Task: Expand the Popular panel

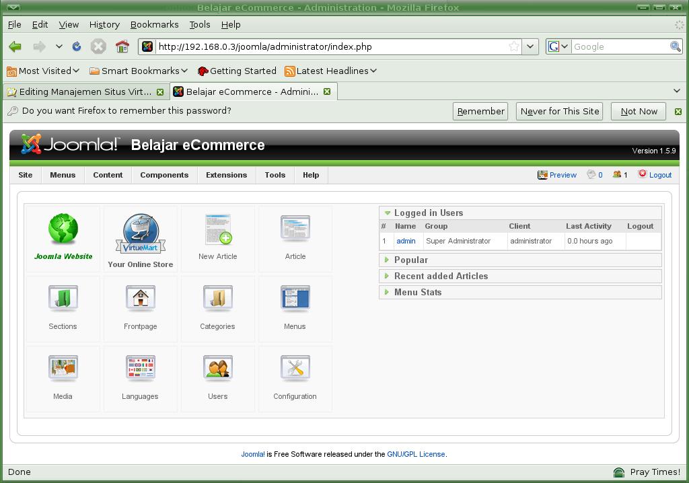Action: click(x=411, y=260)
